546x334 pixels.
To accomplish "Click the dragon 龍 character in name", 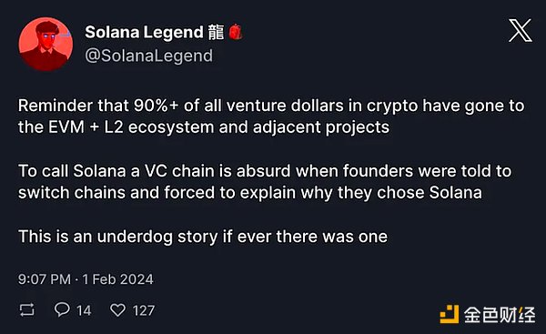I will pos(216,32).
